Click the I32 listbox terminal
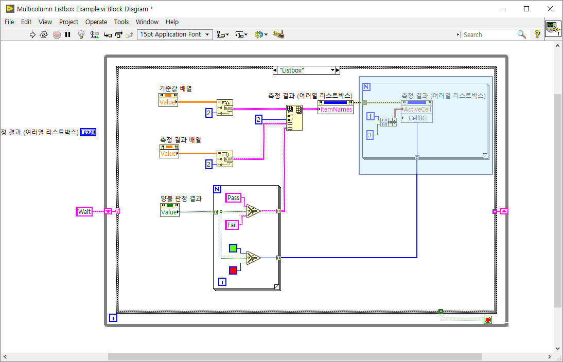Screen dimensions: 563x362 [88, 132]
